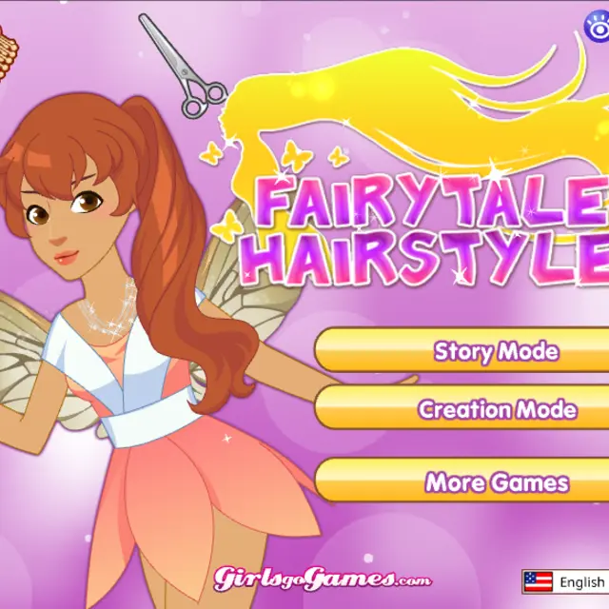
Task: Open Creation Mode
Action: pyautogui.click(x=462, y=408)
